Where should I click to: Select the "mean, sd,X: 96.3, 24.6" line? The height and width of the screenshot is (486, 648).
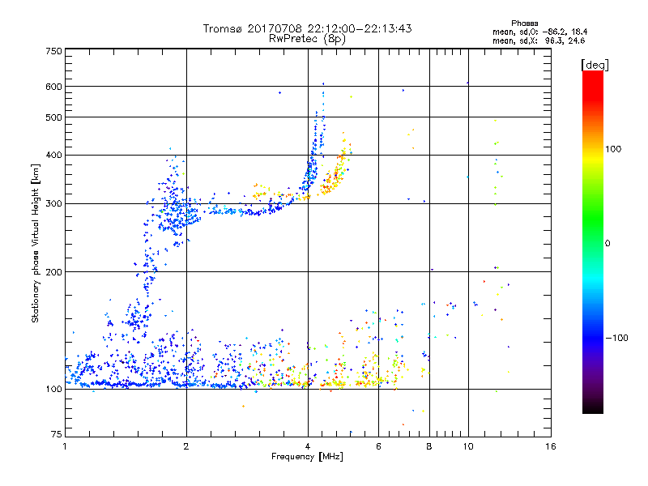click(x=539, y=40)
